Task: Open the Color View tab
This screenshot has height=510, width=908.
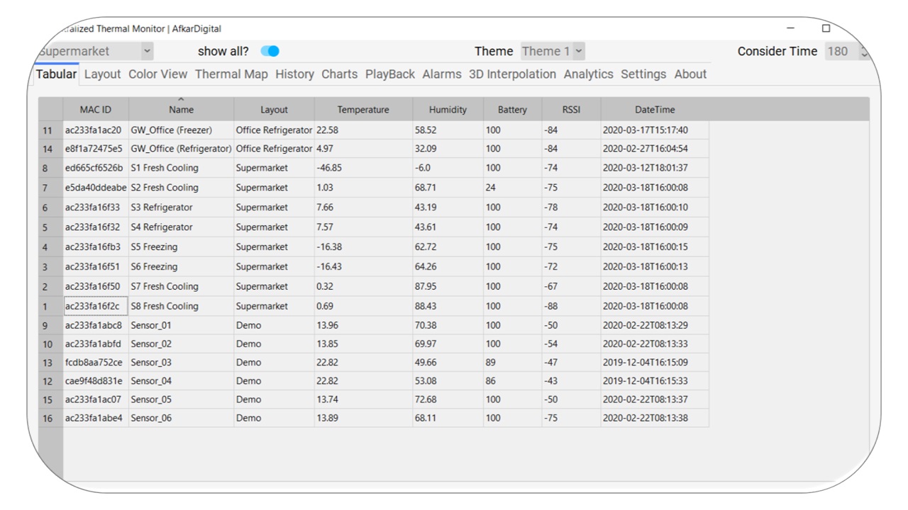Action: click(x=157, y=74)
